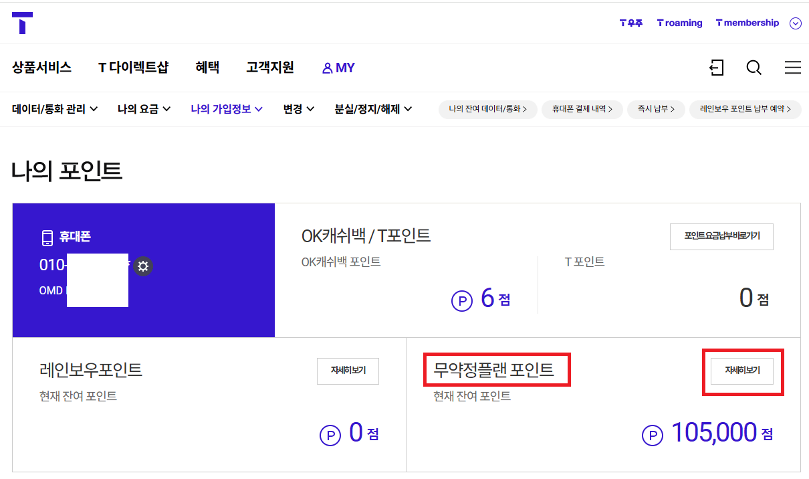This screenshot has height=479, width=809.
Task: Click the OK캐쉬백 / T포인트 heading
Action: [366, 235]
